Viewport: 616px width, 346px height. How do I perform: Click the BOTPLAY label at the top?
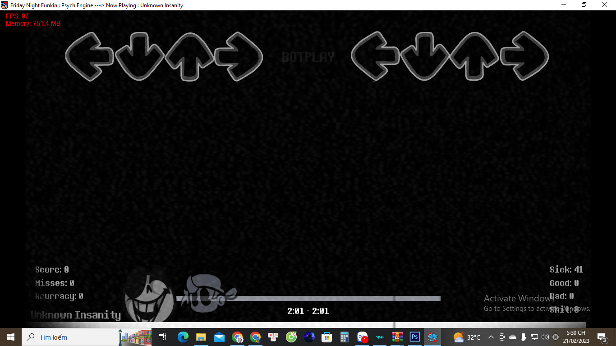coord(308,57)
